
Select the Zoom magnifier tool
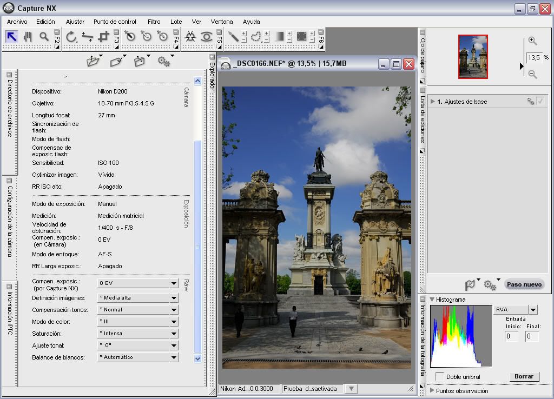click(x=44, y=37)
